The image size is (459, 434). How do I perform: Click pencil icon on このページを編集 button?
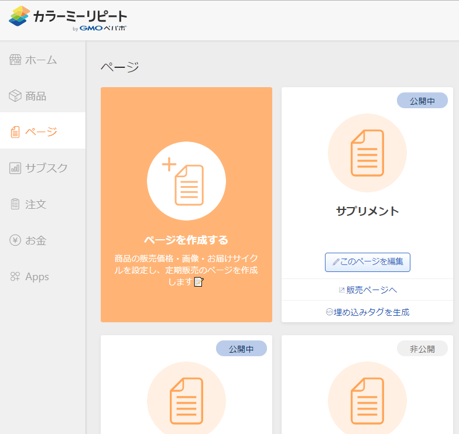(336, 262)
